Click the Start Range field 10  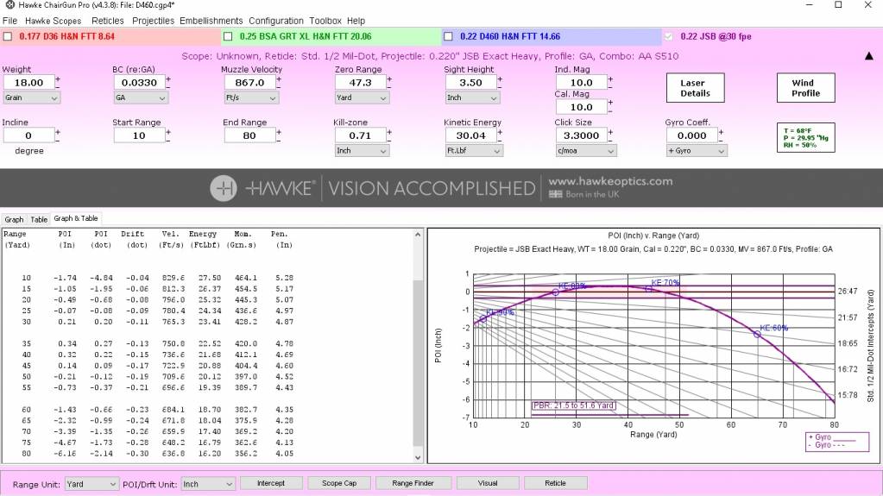(139, 135)
